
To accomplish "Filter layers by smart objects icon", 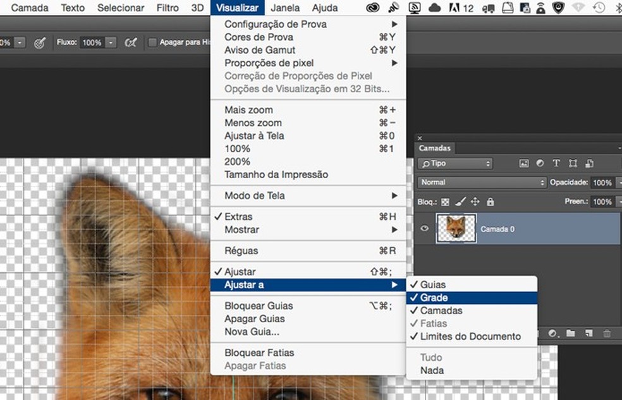I will click(x=590, y=163).
